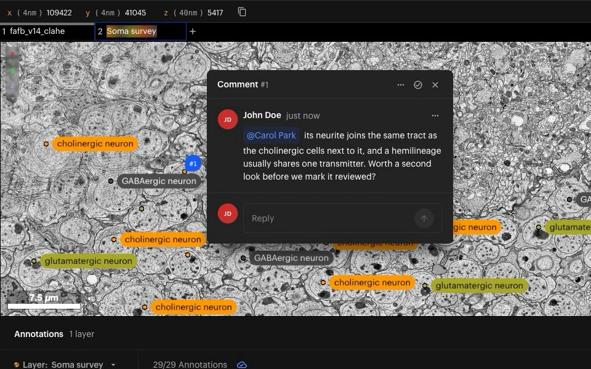Add a new layer with the plus icon

click(x=193, y=31)
